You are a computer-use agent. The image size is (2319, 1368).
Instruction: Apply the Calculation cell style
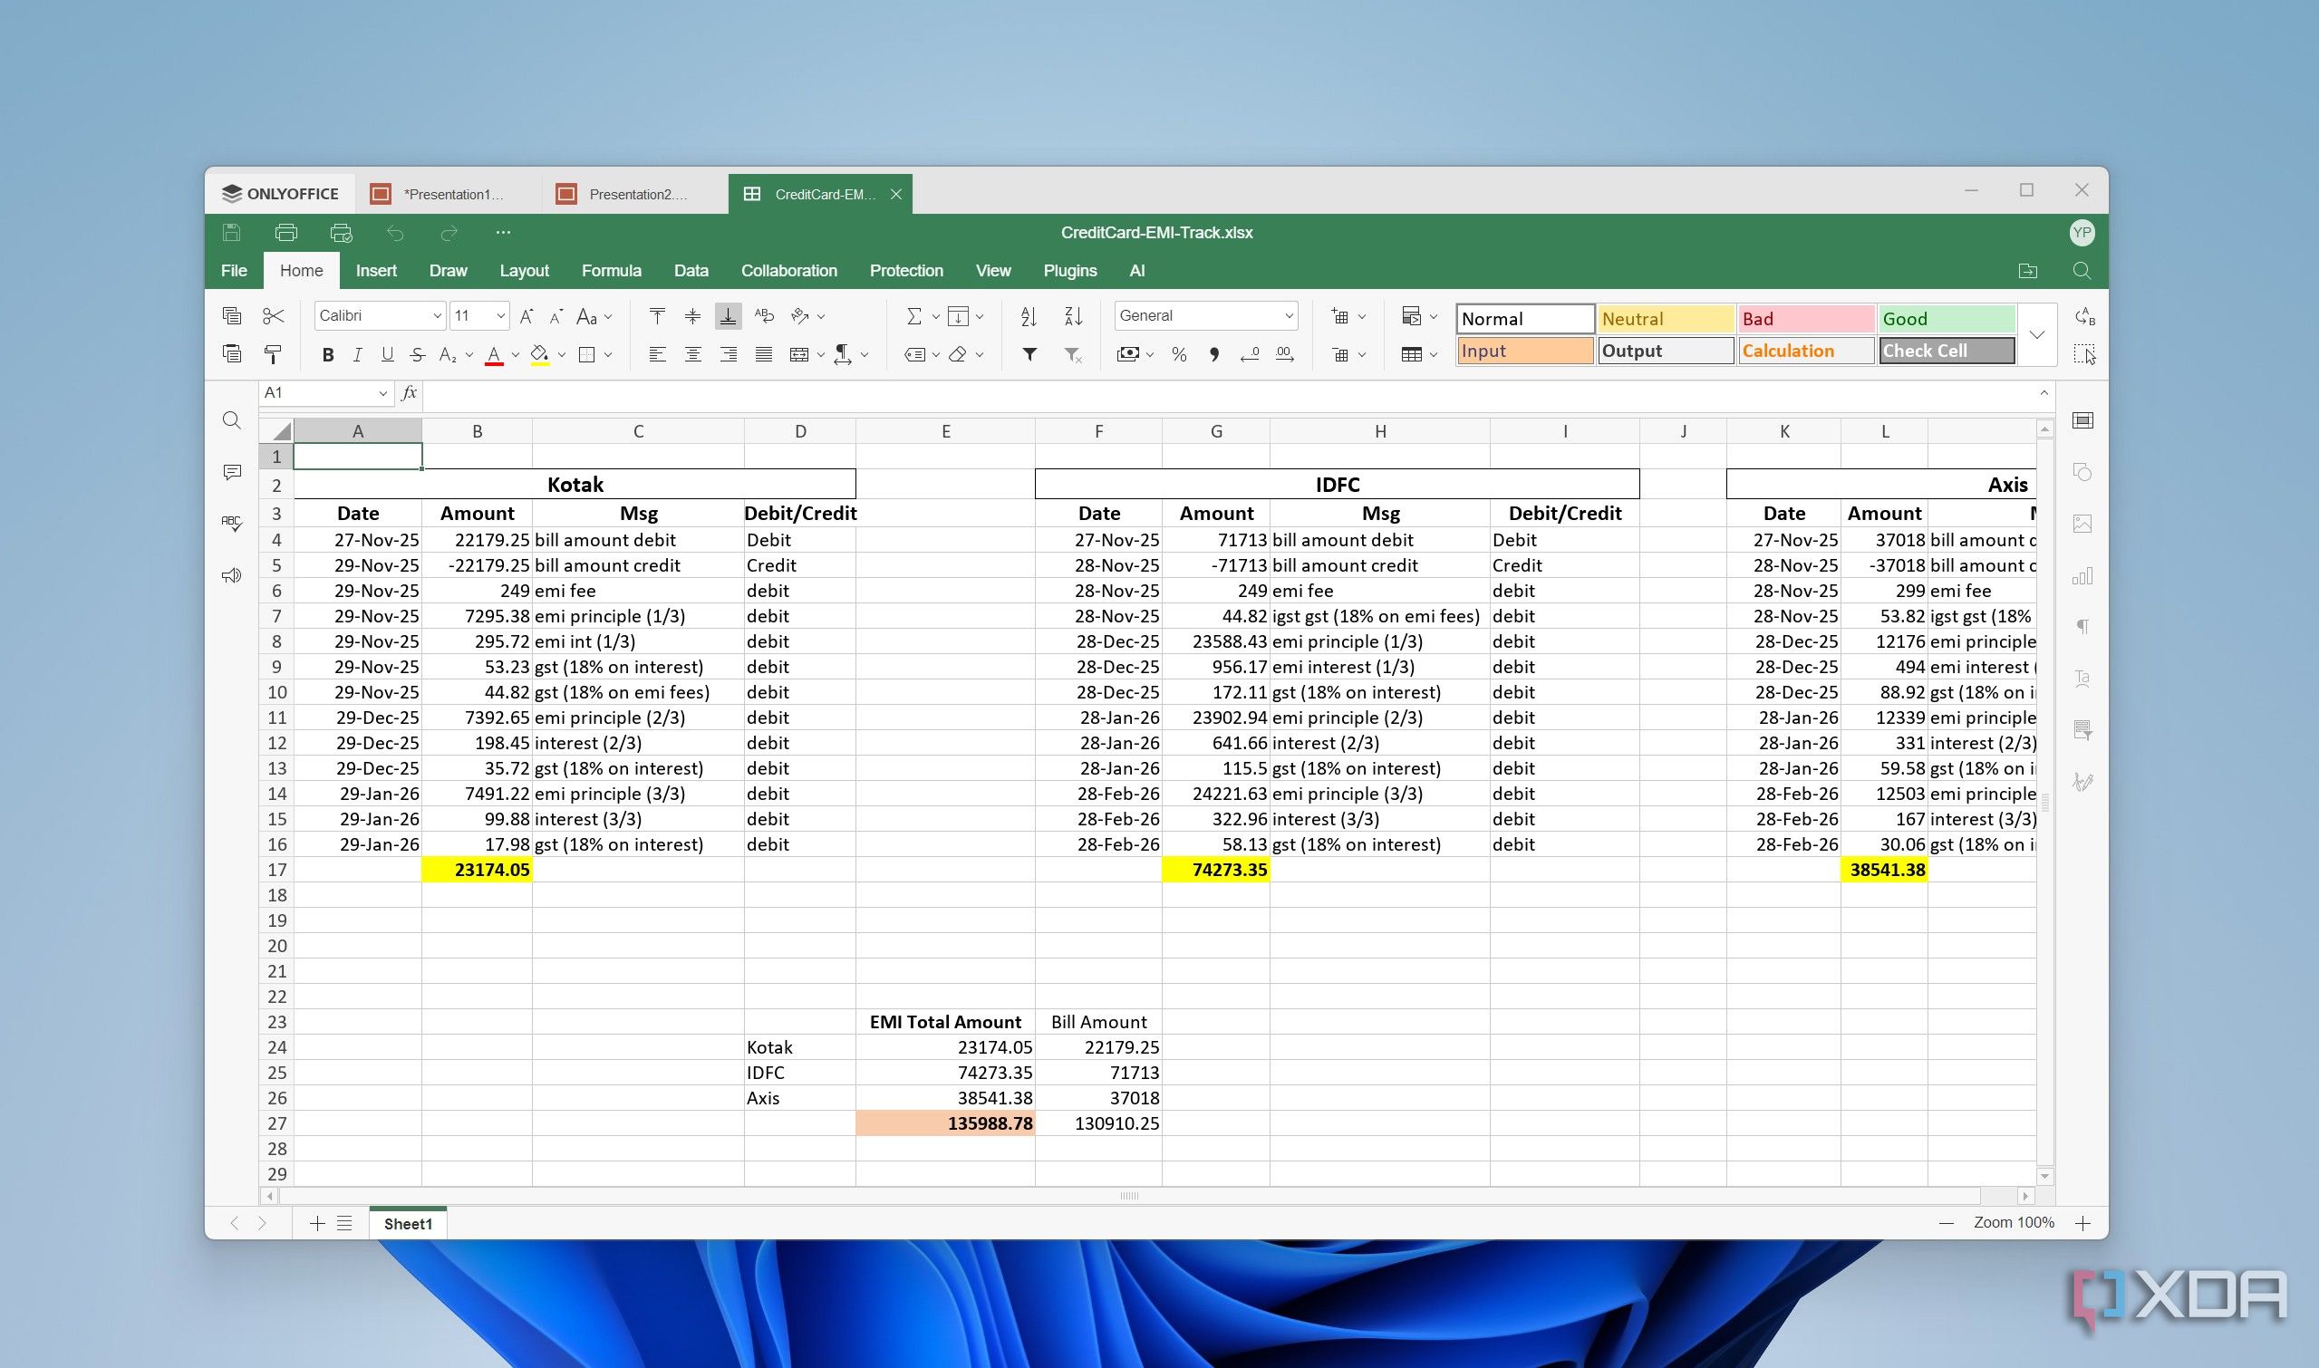[1805, 352]
